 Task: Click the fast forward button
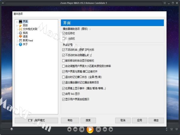[105, 129]
